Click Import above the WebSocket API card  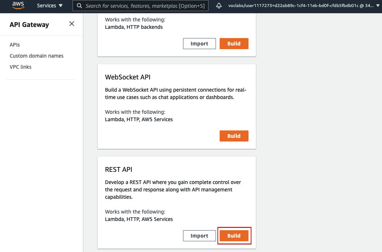tap(199, 44)
